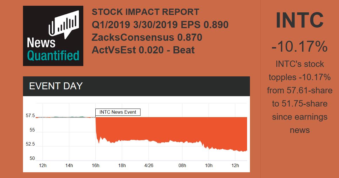Click the red price decline chart area

tap(172, 129)
